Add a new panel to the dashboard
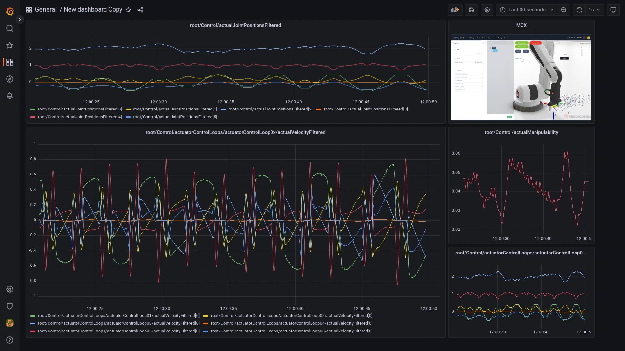Screen dimensions: 625x351 (455, 10)
